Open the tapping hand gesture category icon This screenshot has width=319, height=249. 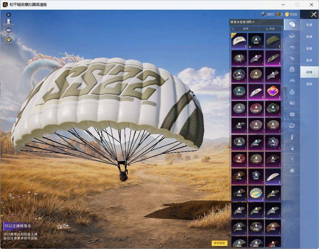pos(292,148)
